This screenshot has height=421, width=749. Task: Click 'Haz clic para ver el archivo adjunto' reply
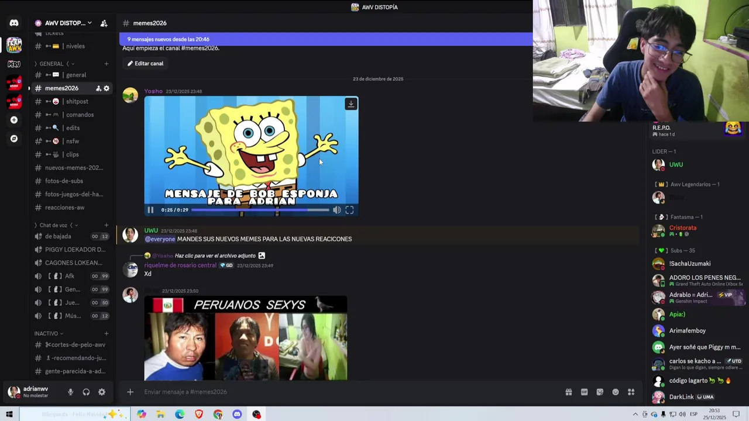(x=215, y=256)
